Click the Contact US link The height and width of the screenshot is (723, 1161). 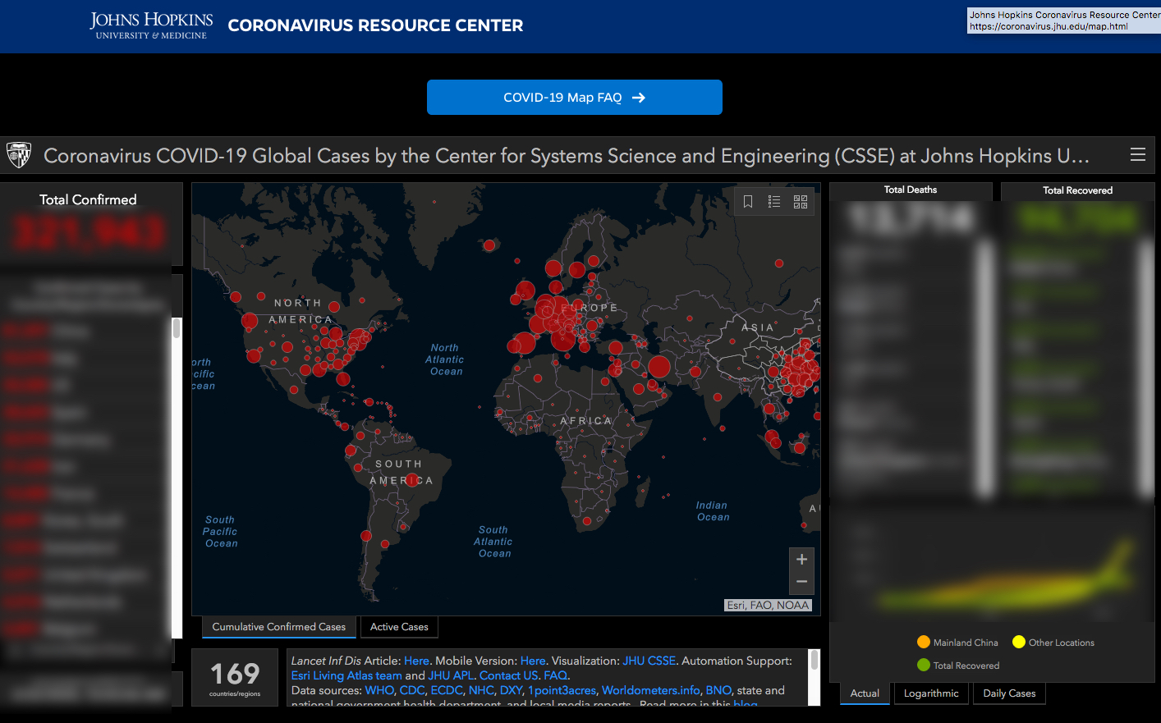point(508,675)
